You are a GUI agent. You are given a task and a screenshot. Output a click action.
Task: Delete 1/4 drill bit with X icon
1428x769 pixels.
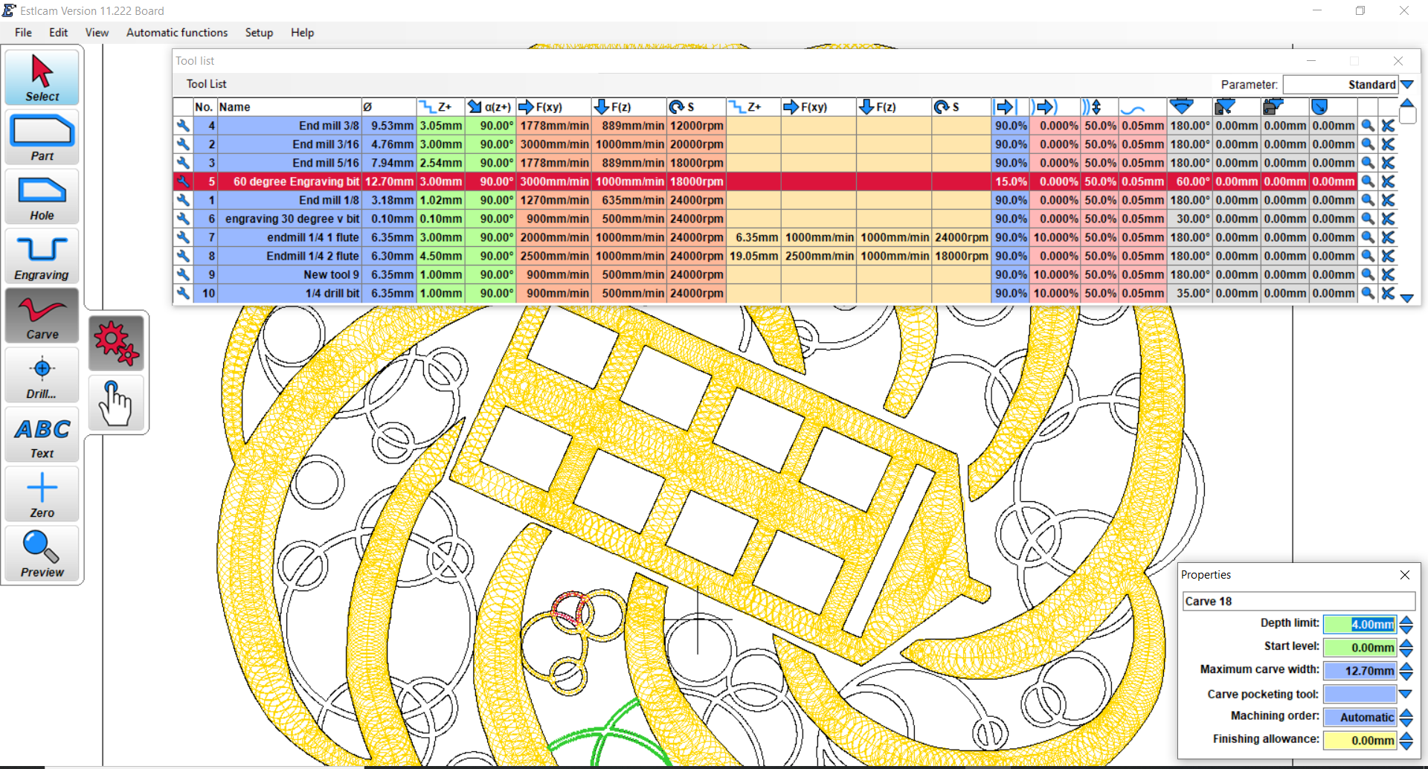point(1388,293)
